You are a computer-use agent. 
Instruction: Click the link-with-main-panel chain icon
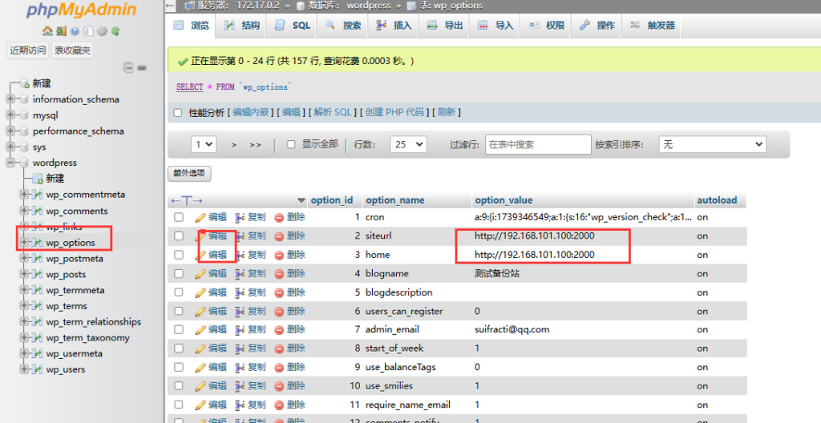click(142, 68)
